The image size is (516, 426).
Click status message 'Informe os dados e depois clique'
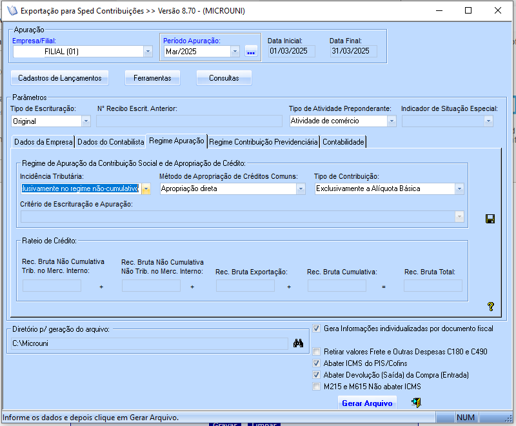90,418
